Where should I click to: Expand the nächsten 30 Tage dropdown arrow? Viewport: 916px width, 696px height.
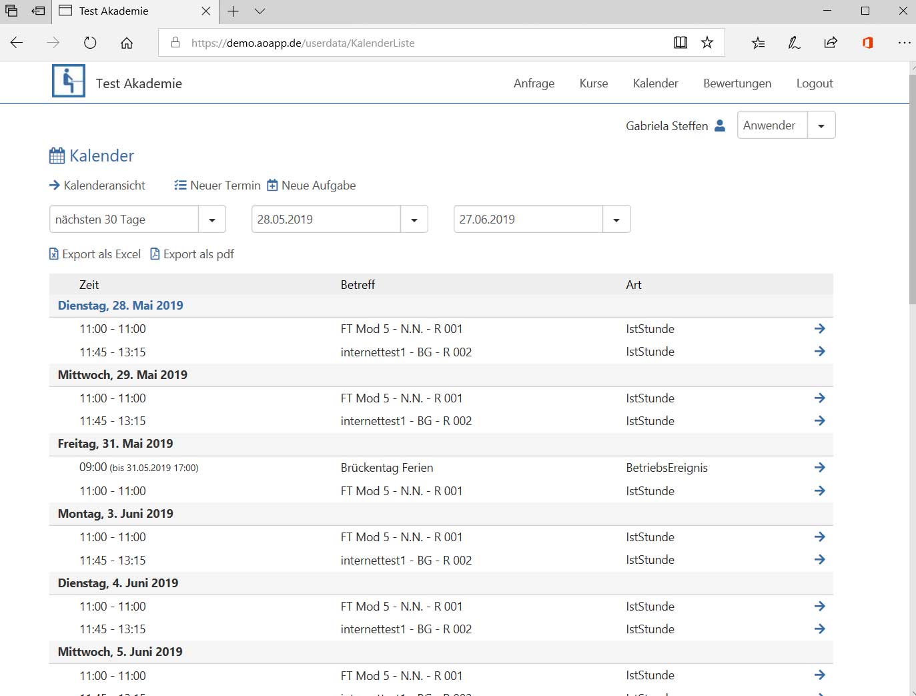coord(212,220)
